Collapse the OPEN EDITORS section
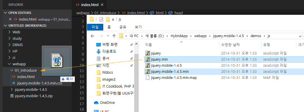304x112 pixels. coord(5,13)
